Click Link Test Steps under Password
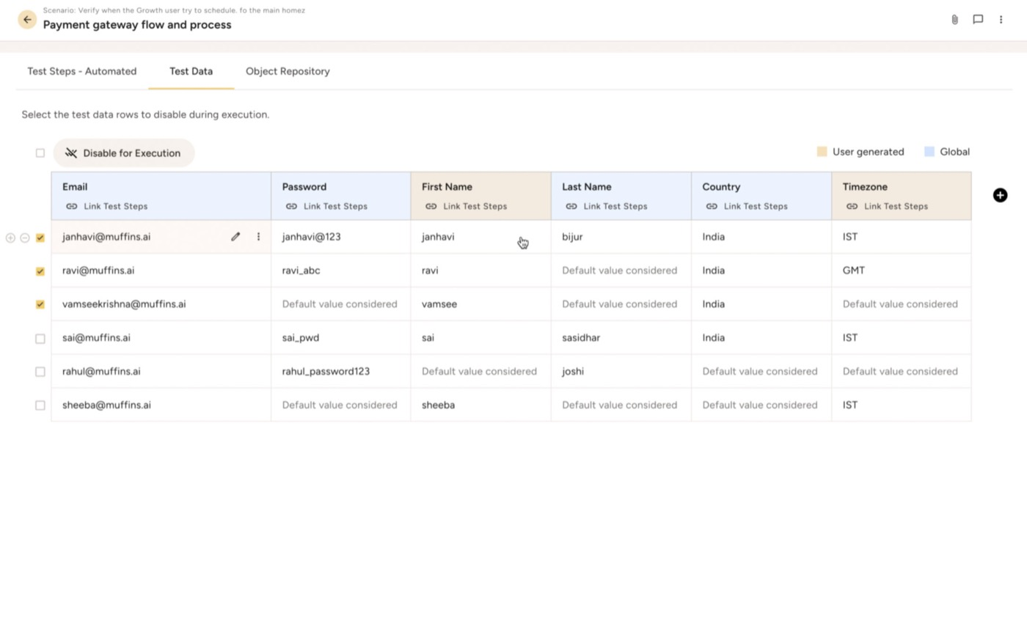Viewport: 1027px width, 640px height. point(335,207)
